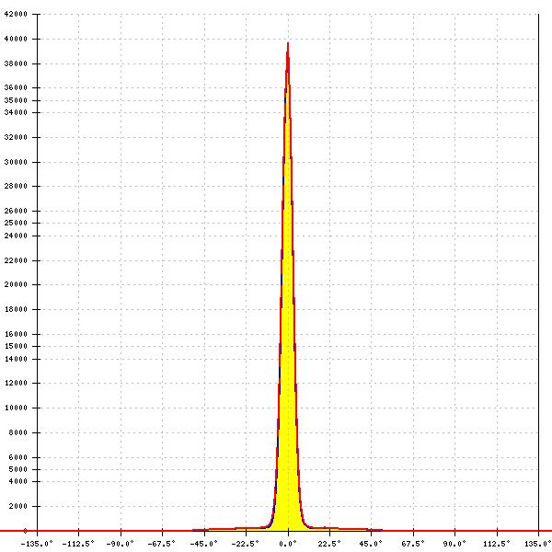This screenshot has height=552, width=552.
Task: Click the 30000 y-axis label
Action: tap(16, 162)
